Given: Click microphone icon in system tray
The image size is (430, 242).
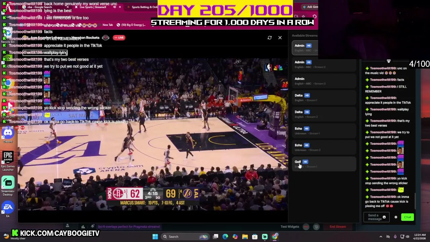Looking at the screenshot, I should pyautogui.click(x=395, y=237).
